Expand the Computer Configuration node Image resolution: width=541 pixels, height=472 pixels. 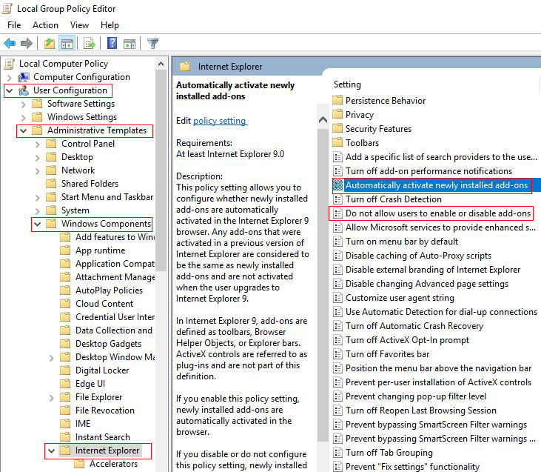(10, 77)
